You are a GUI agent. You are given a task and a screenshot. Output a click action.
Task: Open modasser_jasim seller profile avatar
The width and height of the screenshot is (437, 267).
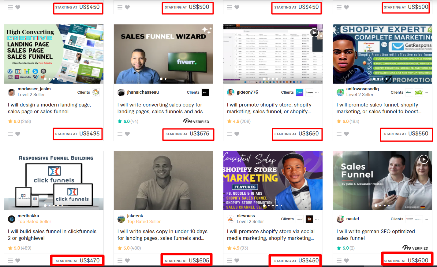tap(12, 92)
